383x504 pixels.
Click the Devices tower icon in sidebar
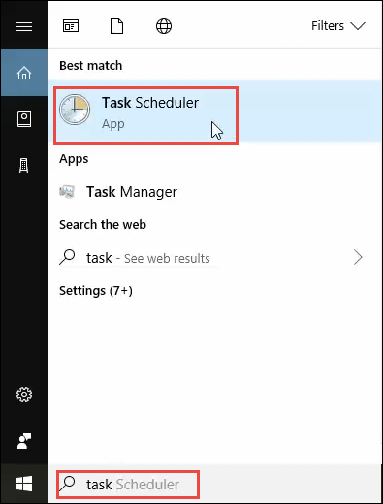point(24,166)
